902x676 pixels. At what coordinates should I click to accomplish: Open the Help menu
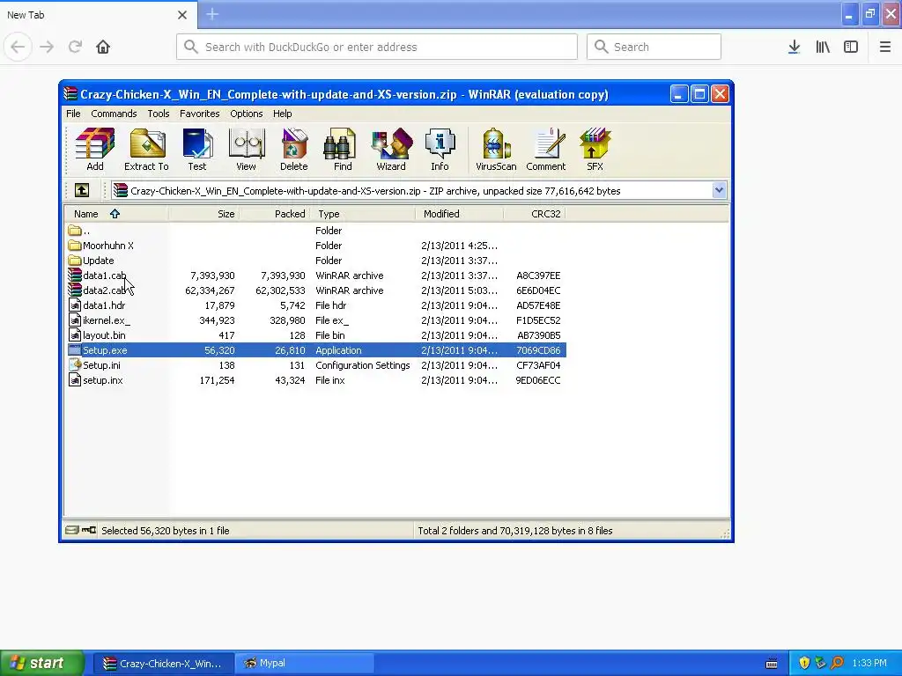click(283, 114)
